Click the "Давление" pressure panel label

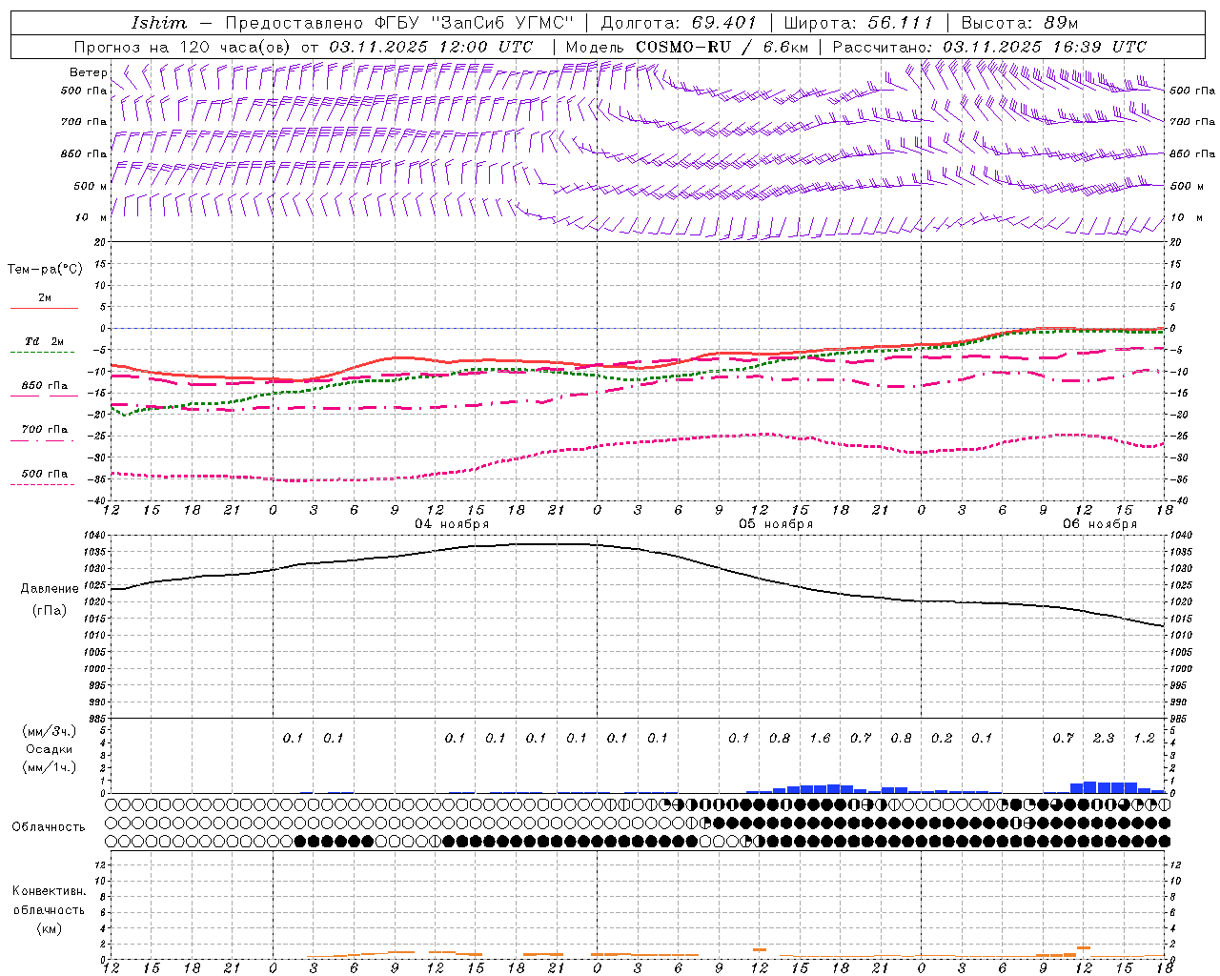point(50,589)
